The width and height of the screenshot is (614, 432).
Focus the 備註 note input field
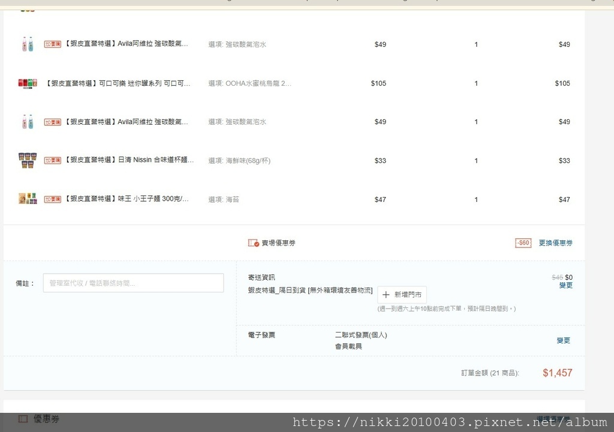133,283
